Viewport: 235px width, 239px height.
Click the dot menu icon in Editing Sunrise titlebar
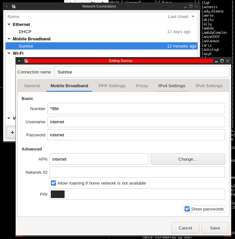(x=19, y=61)
